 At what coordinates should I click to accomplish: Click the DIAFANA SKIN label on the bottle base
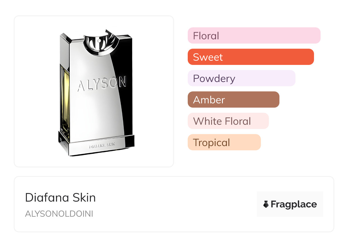102,145
